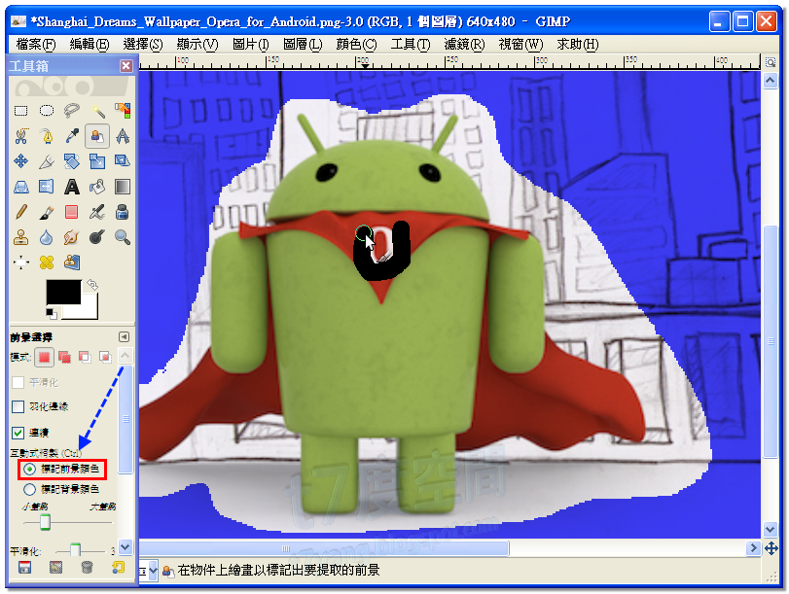The width and height of the screenshot is (789, 594).
Task: Select the Flip tool
Action: (47, 187)
